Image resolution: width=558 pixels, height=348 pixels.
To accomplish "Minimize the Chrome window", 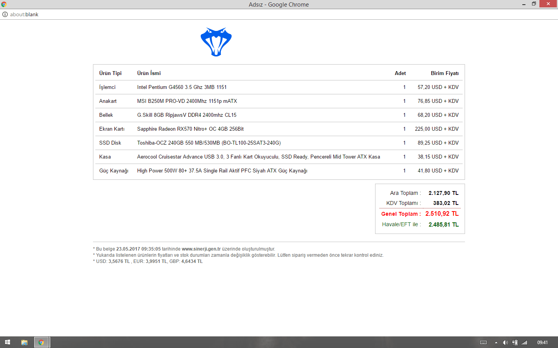I will 524,4.
